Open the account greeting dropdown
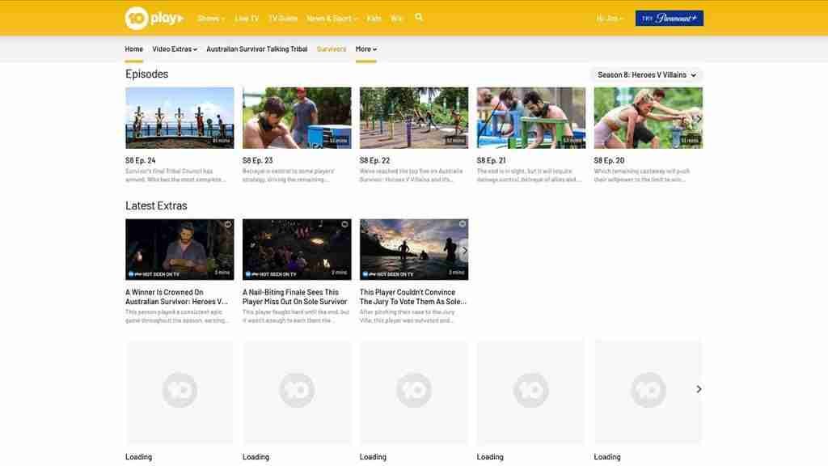The height and width of the screenshot is (466, 828). 610,19
